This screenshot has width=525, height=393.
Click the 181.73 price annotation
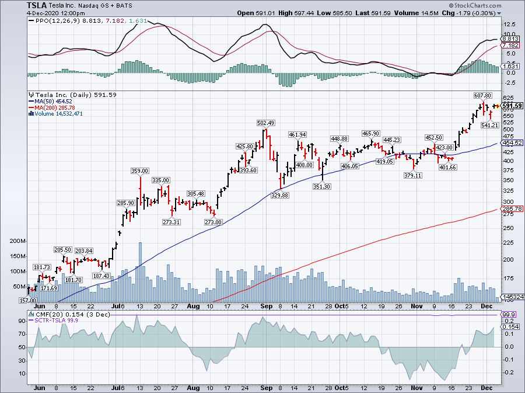41,267
